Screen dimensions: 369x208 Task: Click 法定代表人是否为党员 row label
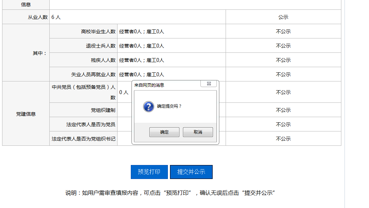(x=91, y=124)
